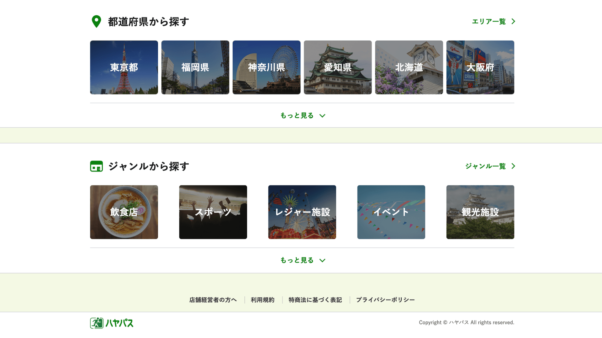
Task: Click the shop icon beside ジャンルから探す
Action: click(96, 166)
